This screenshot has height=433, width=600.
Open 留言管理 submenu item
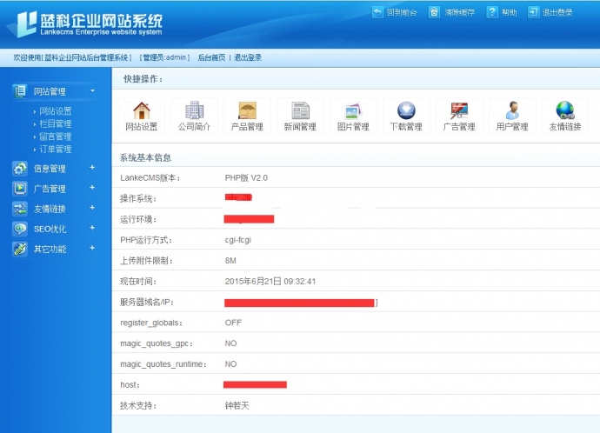pyautogui.click(x=56, y=137)
